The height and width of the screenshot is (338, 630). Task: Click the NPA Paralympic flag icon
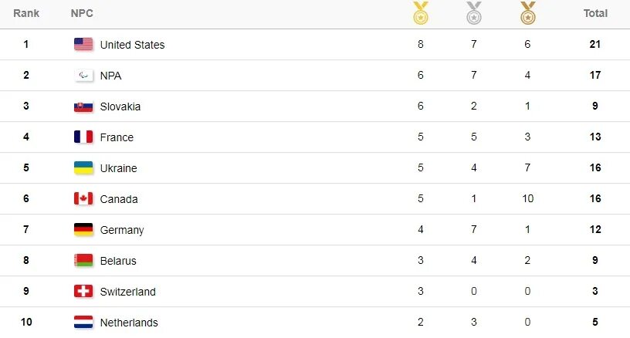coord(83,75)
